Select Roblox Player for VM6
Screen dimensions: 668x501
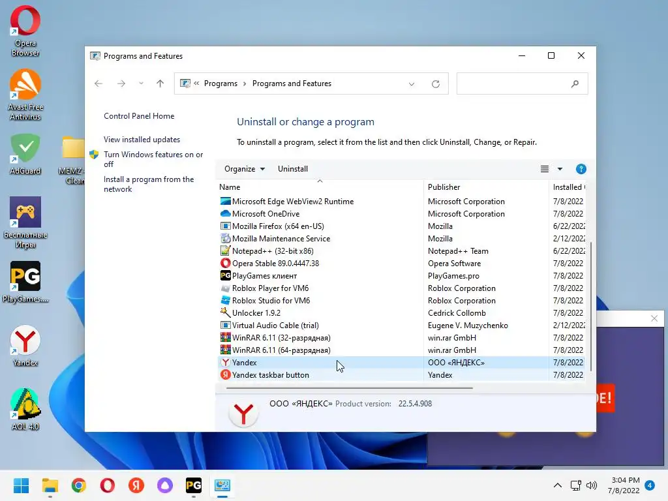pos(401,288)
